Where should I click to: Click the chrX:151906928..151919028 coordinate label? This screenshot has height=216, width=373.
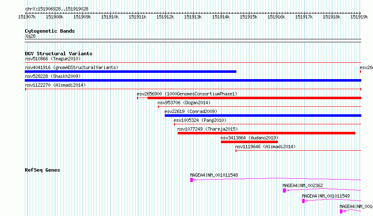tap(57, 9)
